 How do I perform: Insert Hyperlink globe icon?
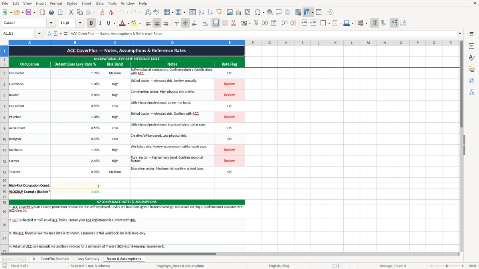tap(270, 12)
